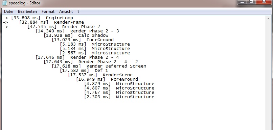Maximize the speedlog Editor window

251,2
